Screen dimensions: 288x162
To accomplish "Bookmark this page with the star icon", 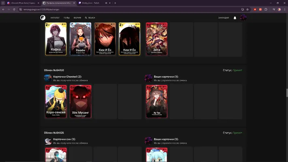I will click(x=247, y=9).
